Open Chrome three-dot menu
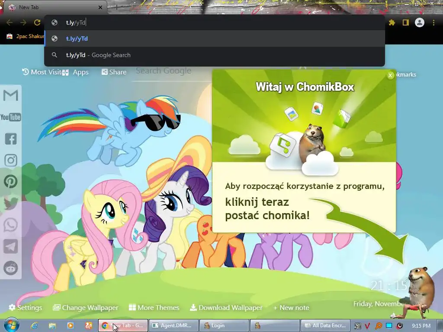443x332 pixels. tap(433, 22)
